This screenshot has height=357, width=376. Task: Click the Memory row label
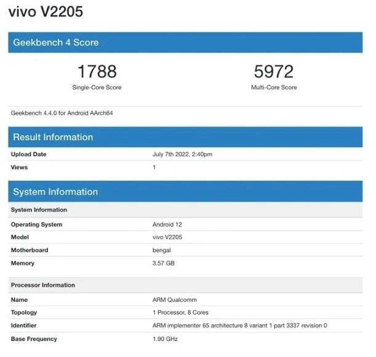[23, 264]
